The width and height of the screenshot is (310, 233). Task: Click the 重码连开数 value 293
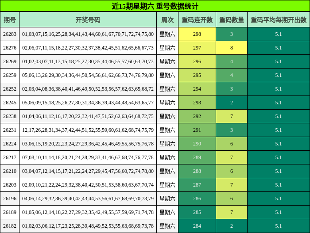pyautogui.click(x=197, y=103)
